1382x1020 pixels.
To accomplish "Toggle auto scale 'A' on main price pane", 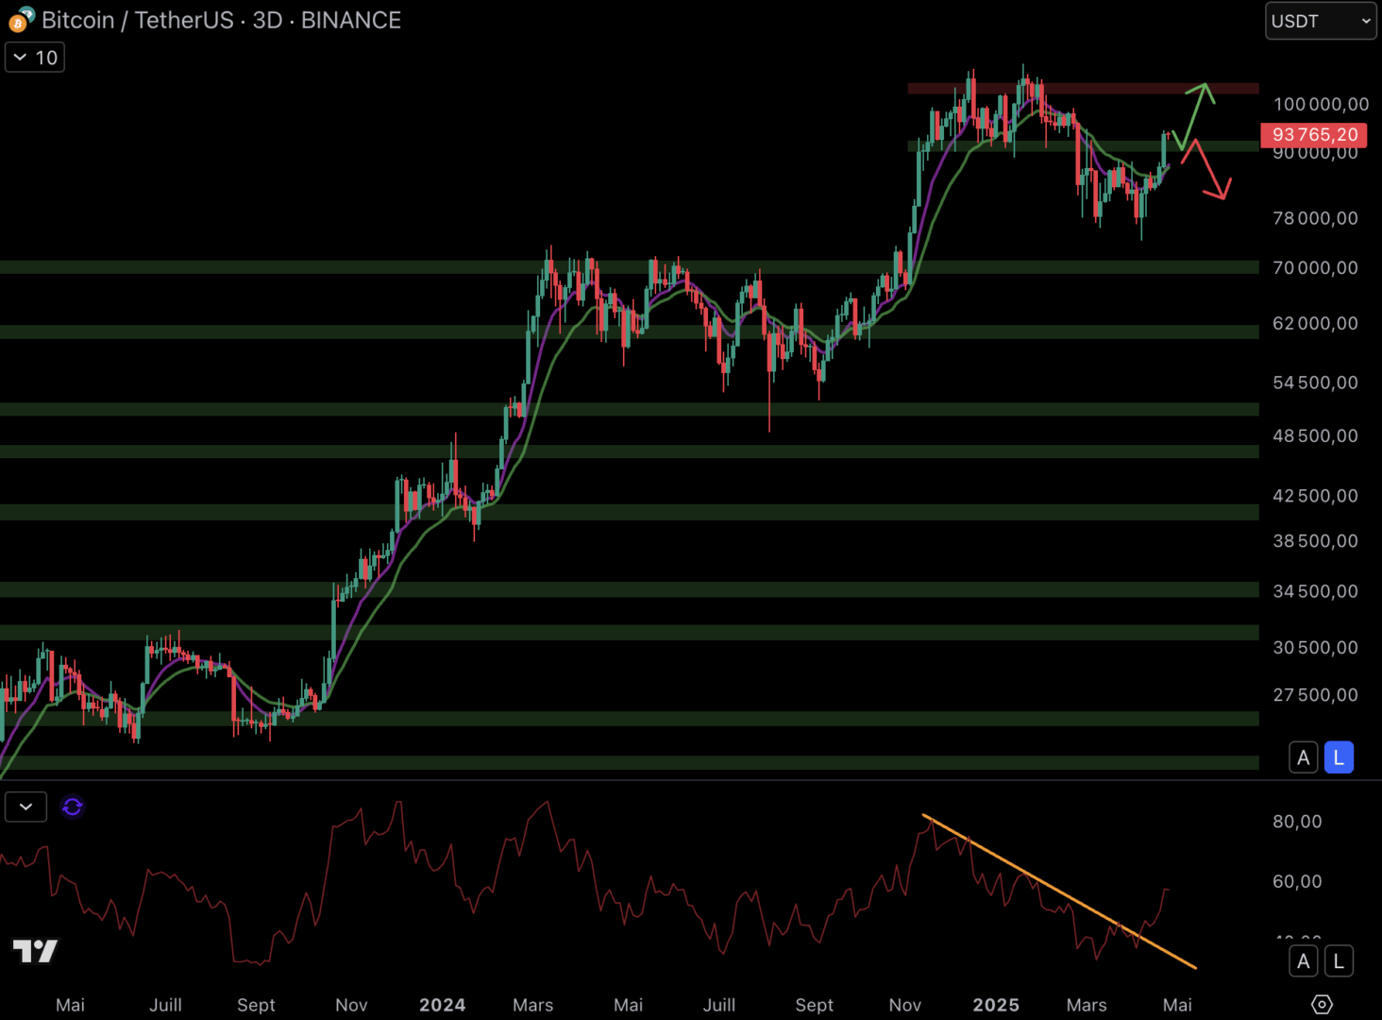I will coord(1304,757).
